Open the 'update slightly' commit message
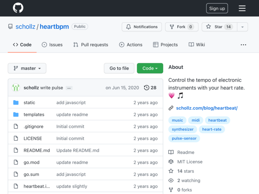 pyautogui.click(x=72, y=186)
